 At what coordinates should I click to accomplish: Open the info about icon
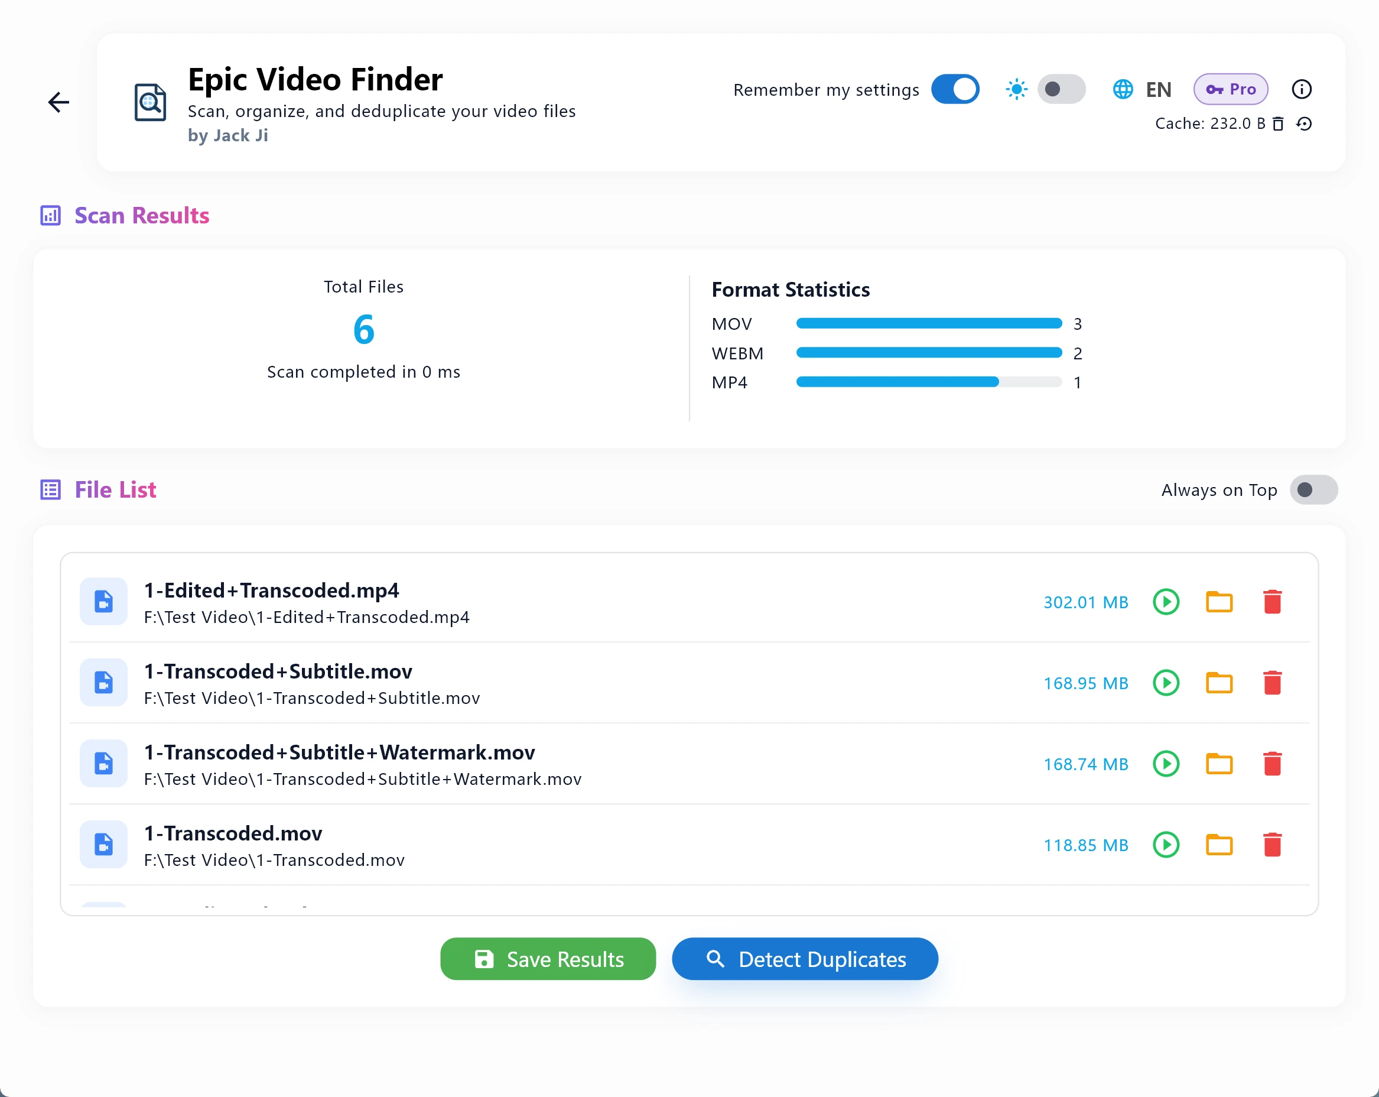1302,89
